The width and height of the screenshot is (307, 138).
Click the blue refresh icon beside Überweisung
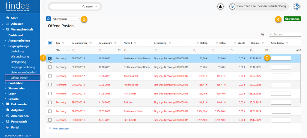[x=49, y=19]
